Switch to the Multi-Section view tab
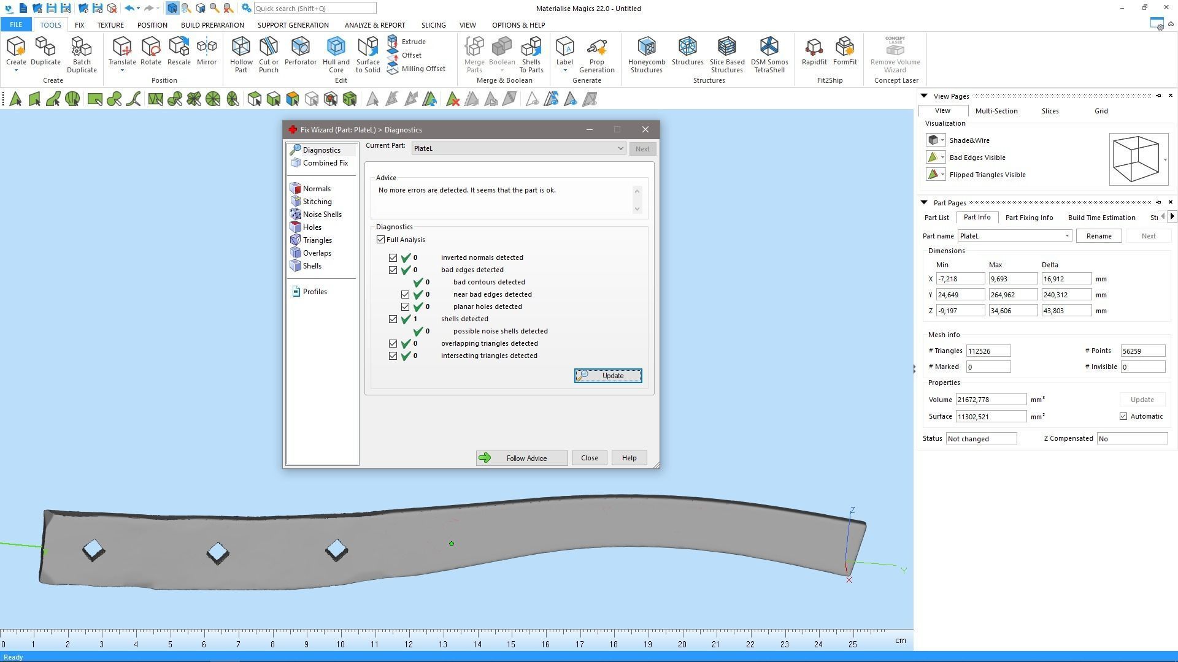This screenshot has width=1178, height=662. pos(996,111)
